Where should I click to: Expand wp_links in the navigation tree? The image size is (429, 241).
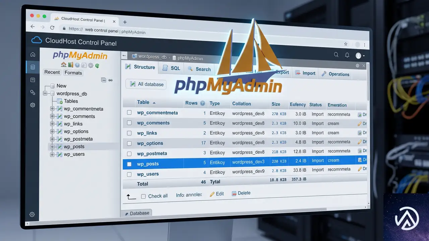52,124
